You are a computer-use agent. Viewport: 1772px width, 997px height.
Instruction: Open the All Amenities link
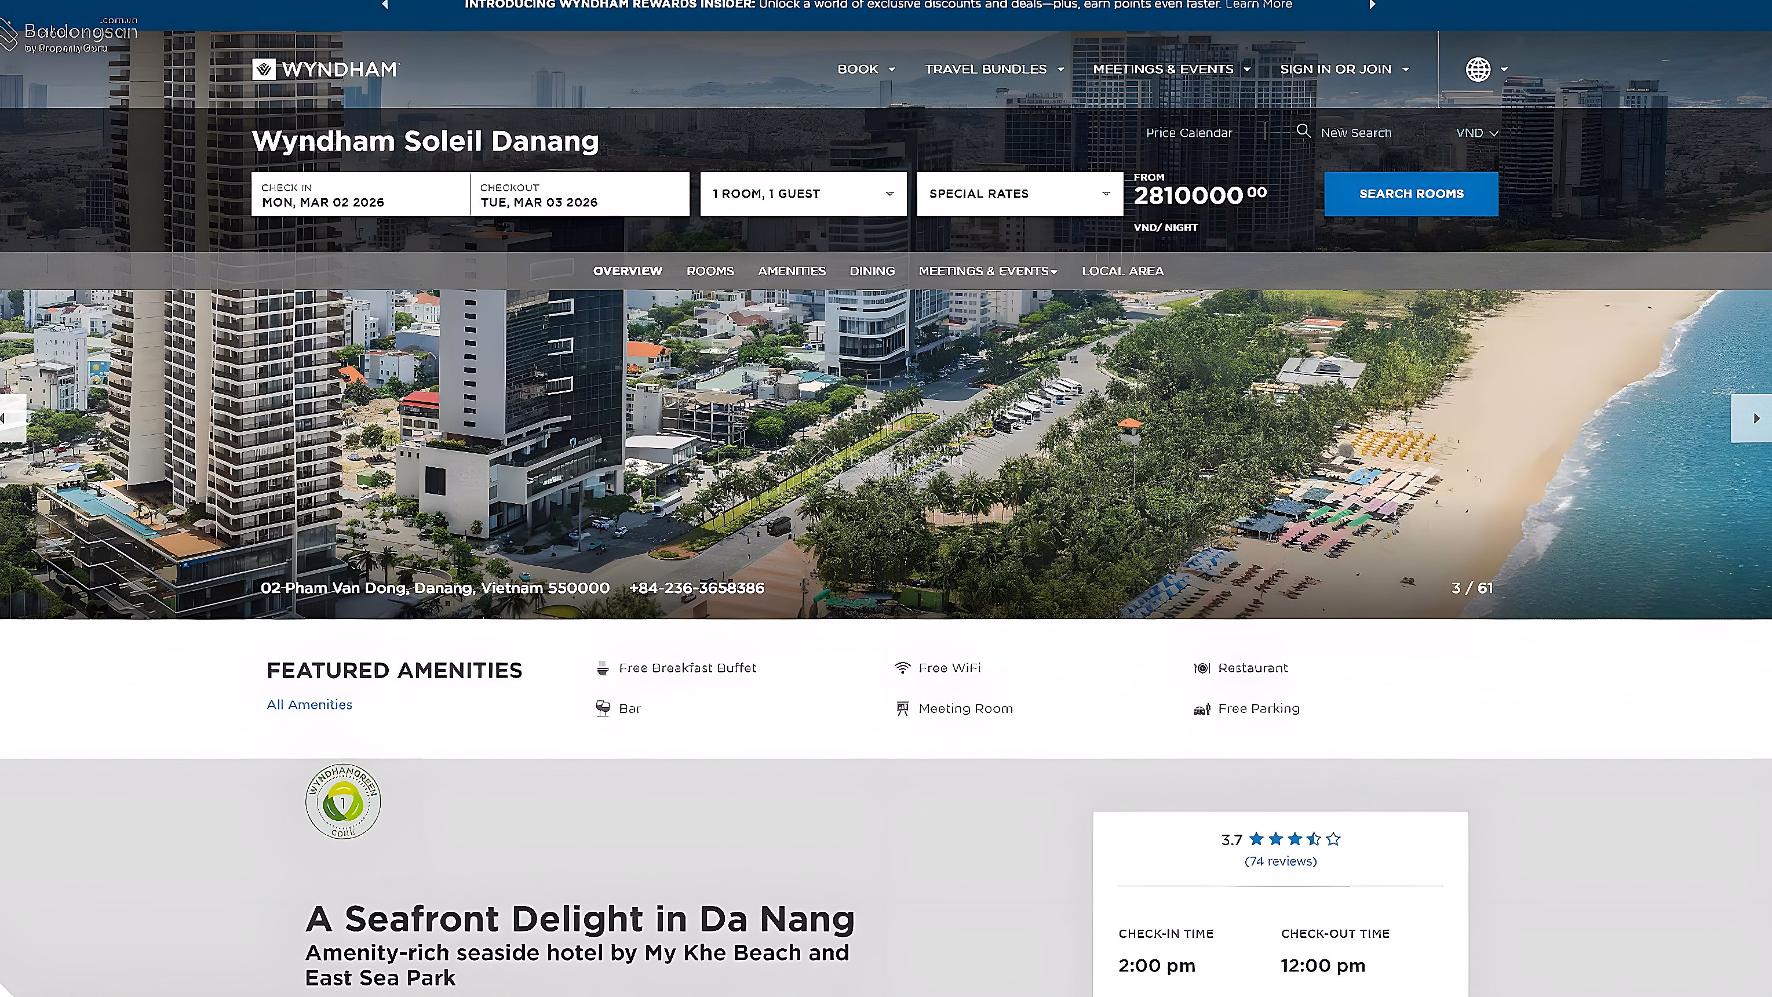click(309, 705)
